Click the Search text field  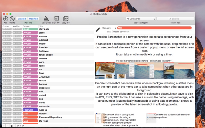[x=175, y=19]
